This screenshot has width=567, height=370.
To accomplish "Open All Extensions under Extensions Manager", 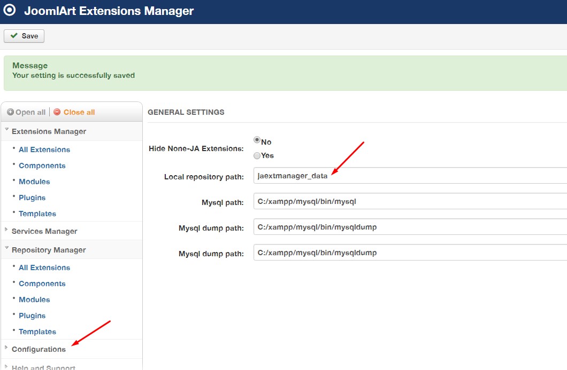I will pyautogui.click(x=44, y=149).
